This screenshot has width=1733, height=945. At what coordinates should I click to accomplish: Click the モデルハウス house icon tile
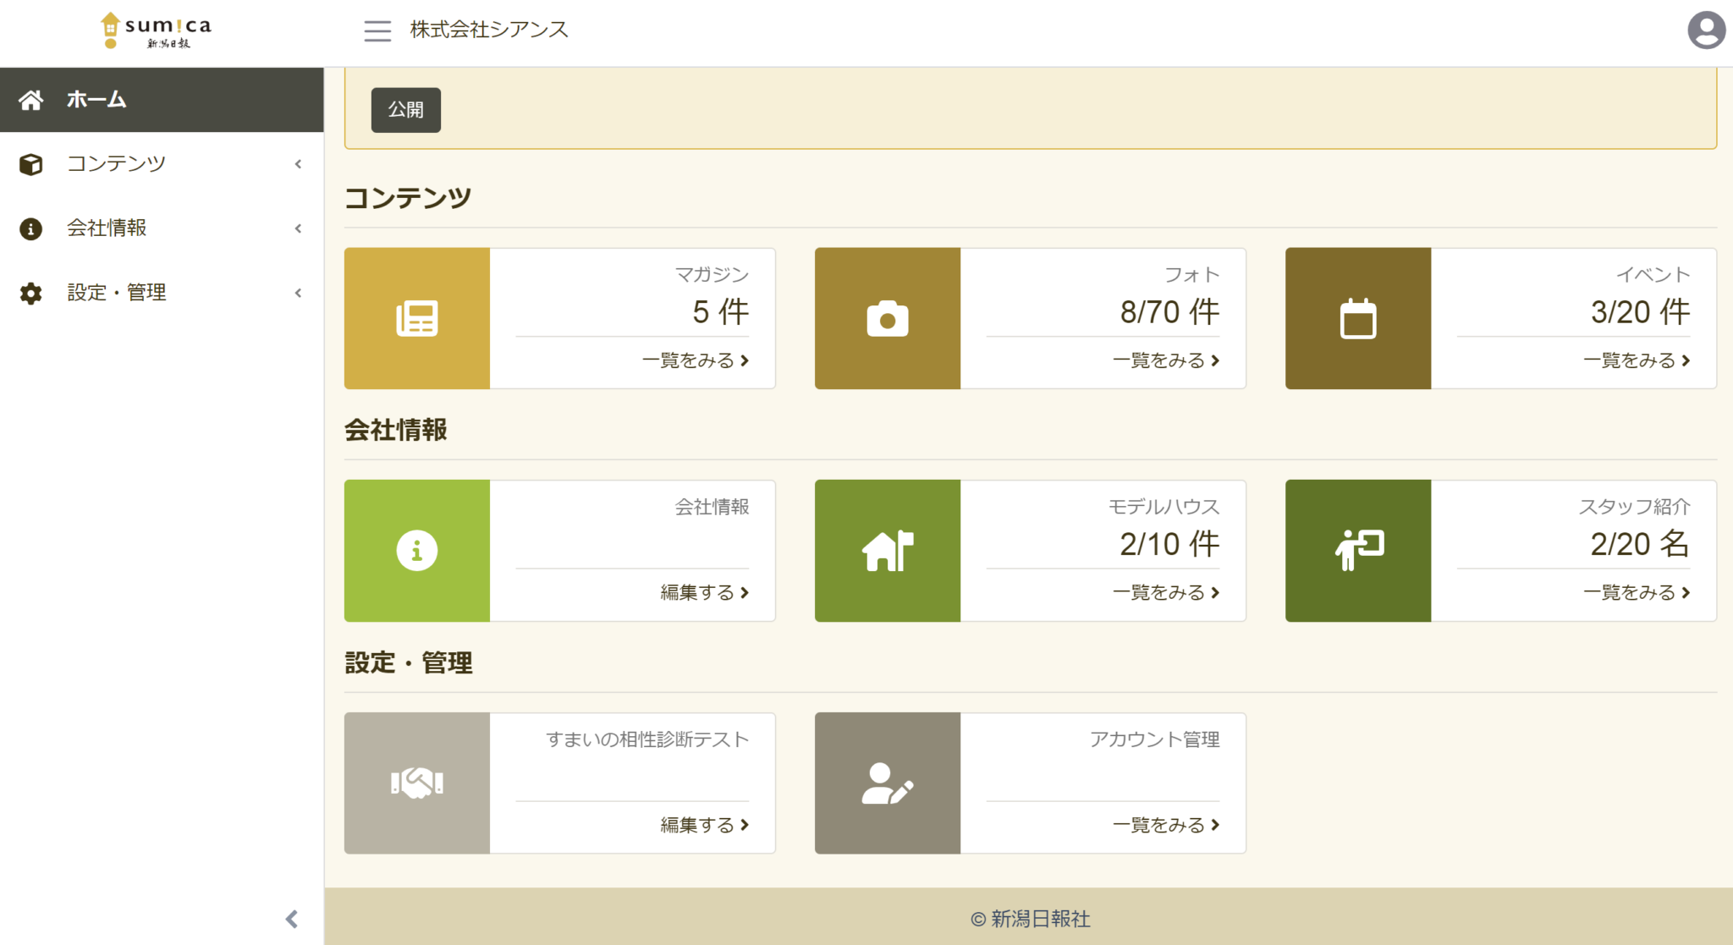coord(888,551)
